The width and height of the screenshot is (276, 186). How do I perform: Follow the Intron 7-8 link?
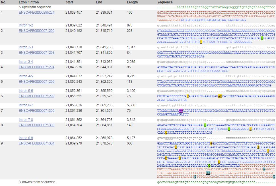tap(26, 120)
